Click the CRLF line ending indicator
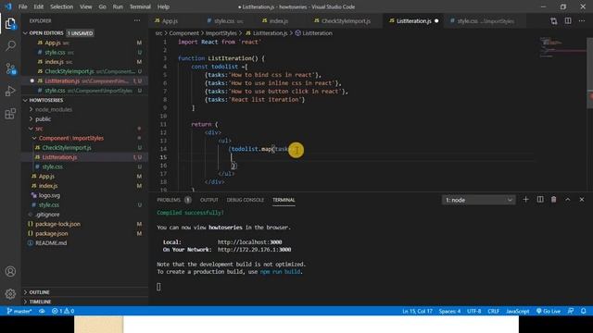 (x=493, y=311)
